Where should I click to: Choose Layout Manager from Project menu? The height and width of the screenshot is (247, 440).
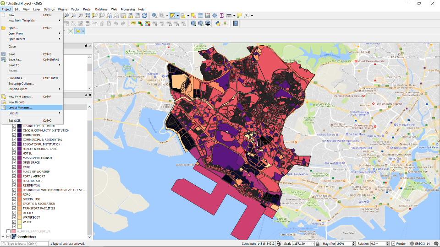pyautogui.click(x=20, y=107)
